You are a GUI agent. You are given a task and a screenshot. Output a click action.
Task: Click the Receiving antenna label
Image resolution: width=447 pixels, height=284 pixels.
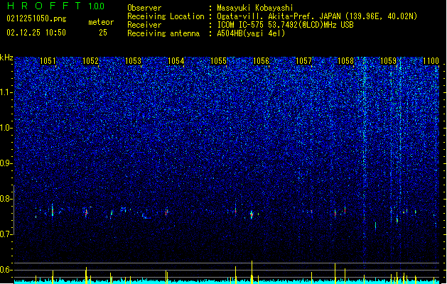click(x=163, y=33)
